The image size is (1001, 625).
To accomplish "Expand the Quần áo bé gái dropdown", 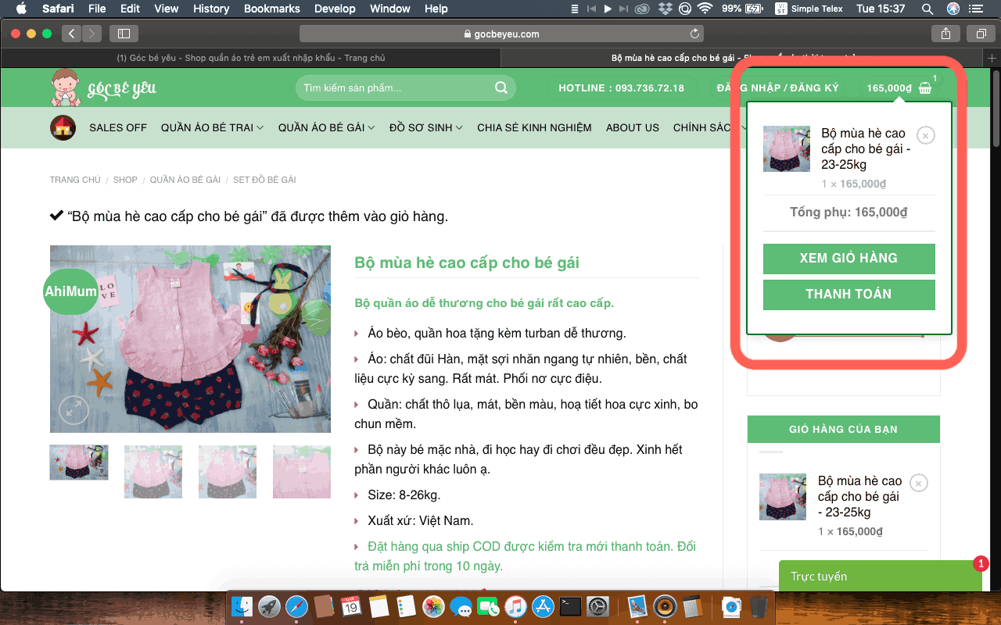I will click(326, 127).
